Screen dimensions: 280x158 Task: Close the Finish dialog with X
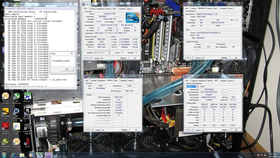click(x=72, y=53)
